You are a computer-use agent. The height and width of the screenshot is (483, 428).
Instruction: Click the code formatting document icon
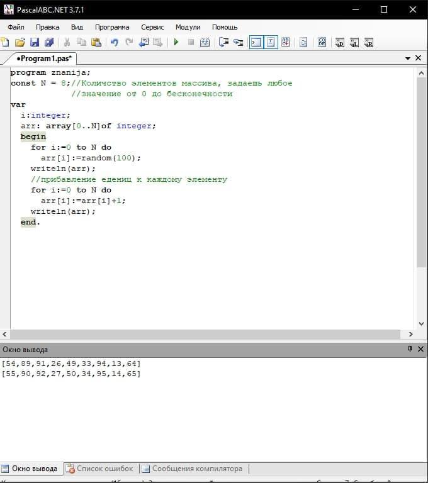coord(303,42)
